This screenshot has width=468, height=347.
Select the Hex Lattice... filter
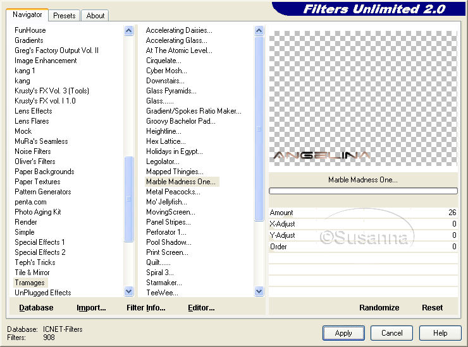coord(166,141)
